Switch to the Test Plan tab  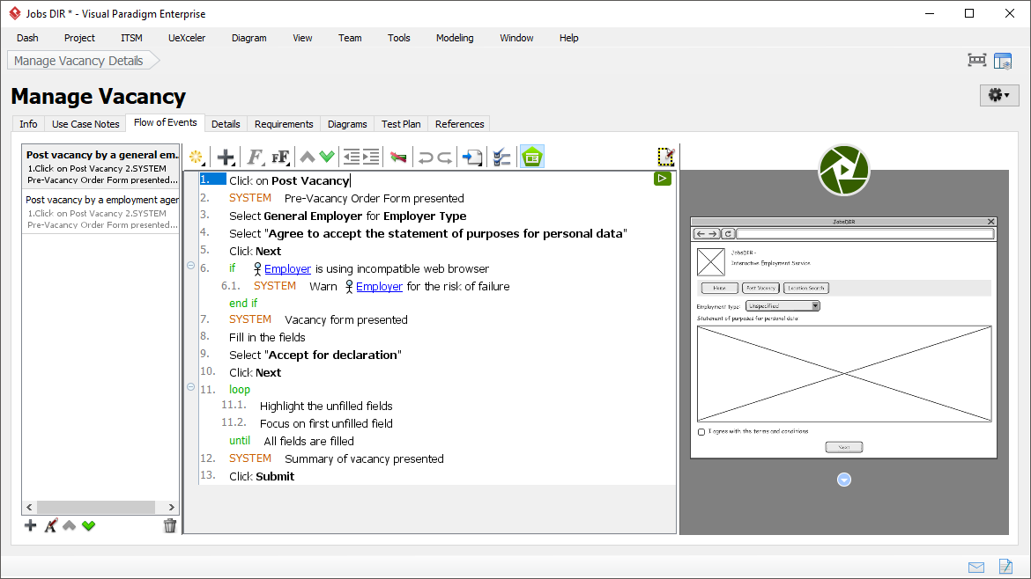pyautogui.click(x=401, y=124)
